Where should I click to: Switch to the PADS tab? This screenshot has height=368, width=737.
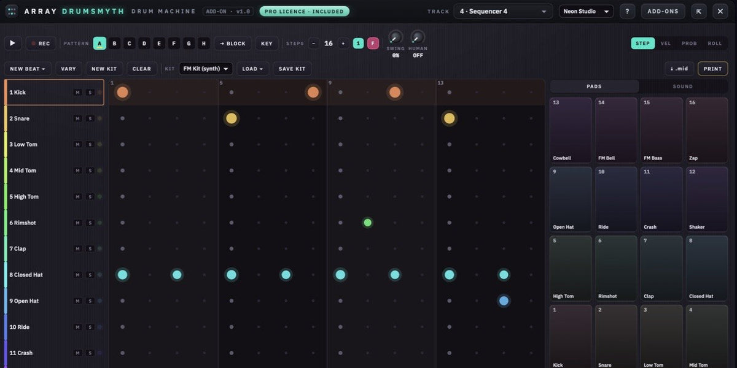click(x=595, y=86)
